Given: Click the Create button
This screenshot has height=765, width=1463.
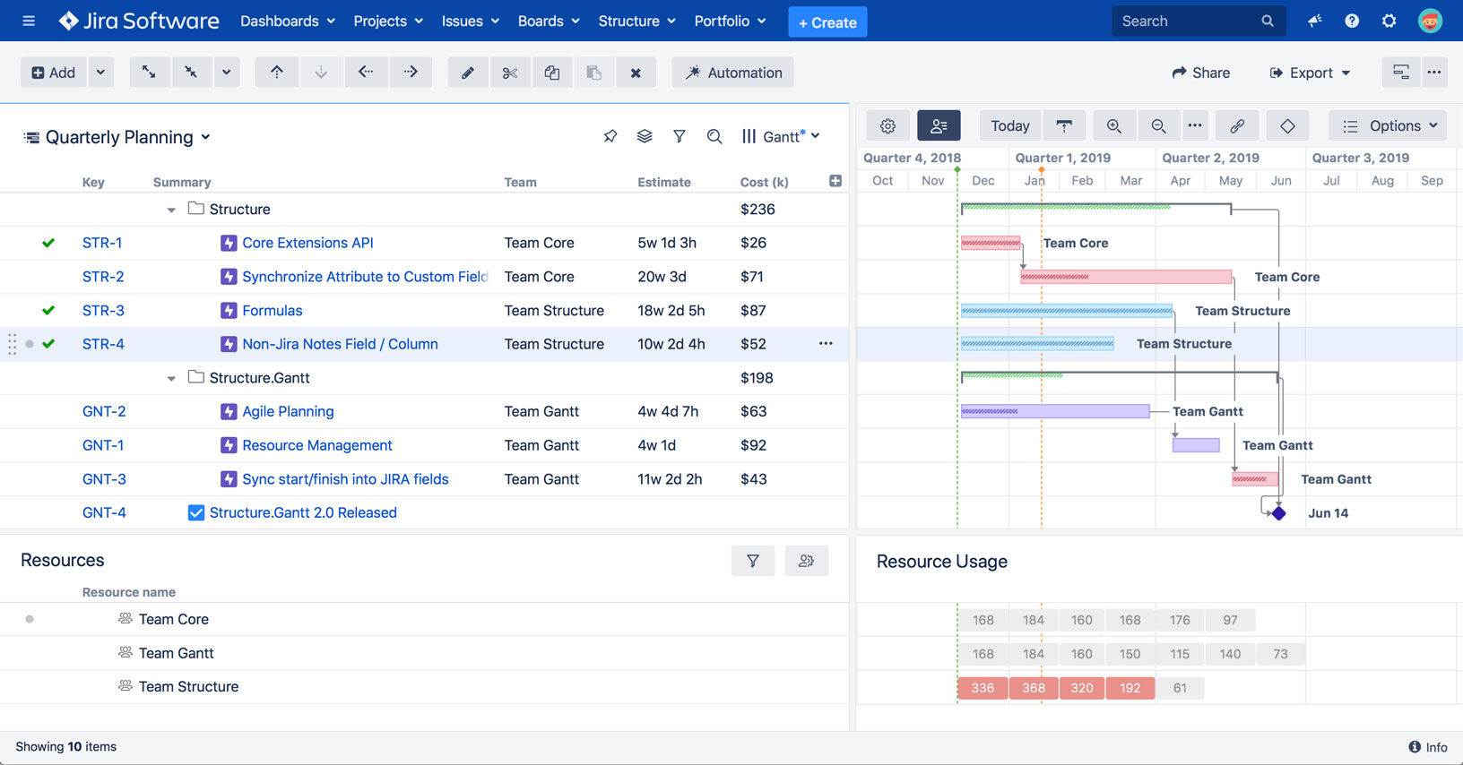Looking at the screenshot, I should click(827, 21).
